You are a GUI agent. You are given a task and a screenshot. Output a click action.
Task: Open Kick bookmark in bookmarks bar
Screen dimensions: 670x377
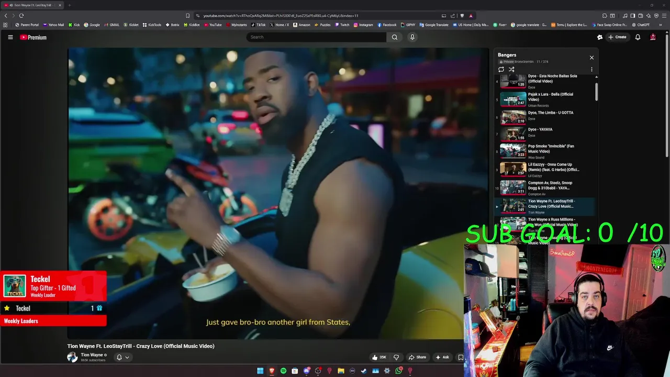pos(74,25)
